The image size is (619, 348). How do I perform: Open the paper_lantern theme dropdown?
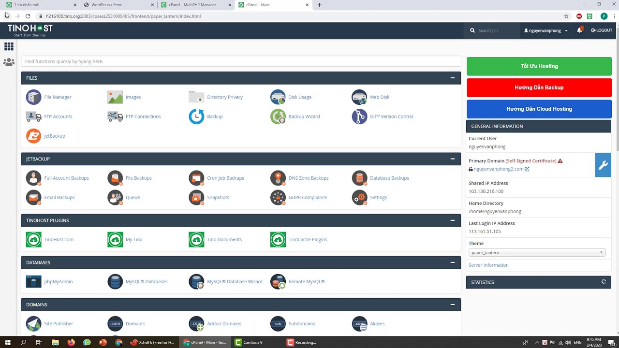[537, 252]
